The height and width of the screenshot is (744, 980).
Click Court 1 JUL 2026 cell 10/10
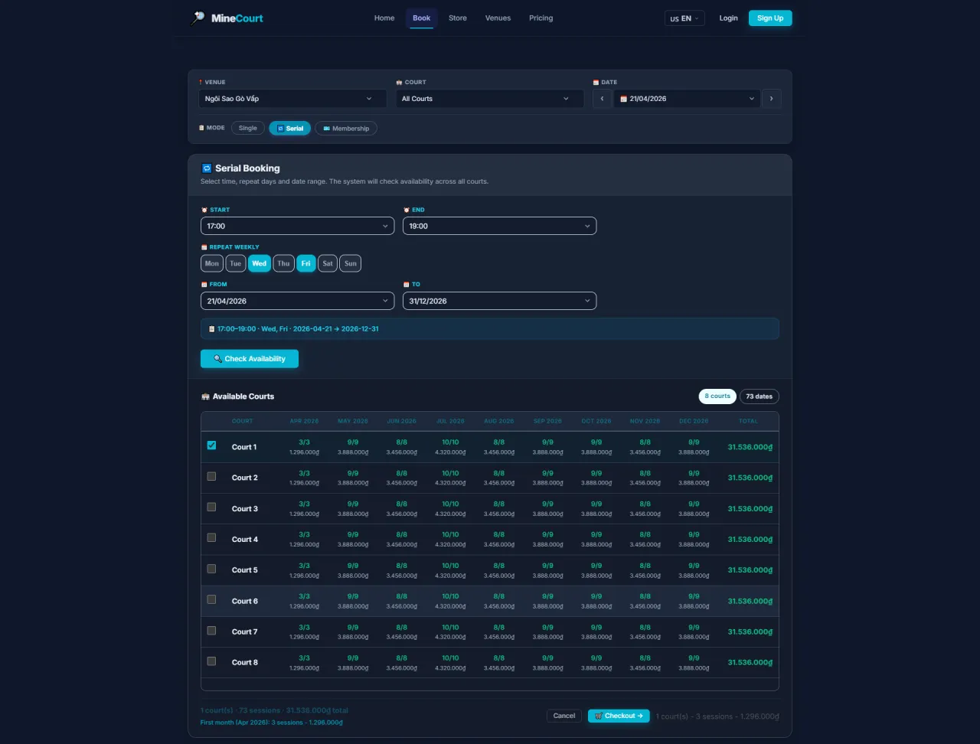450,447
